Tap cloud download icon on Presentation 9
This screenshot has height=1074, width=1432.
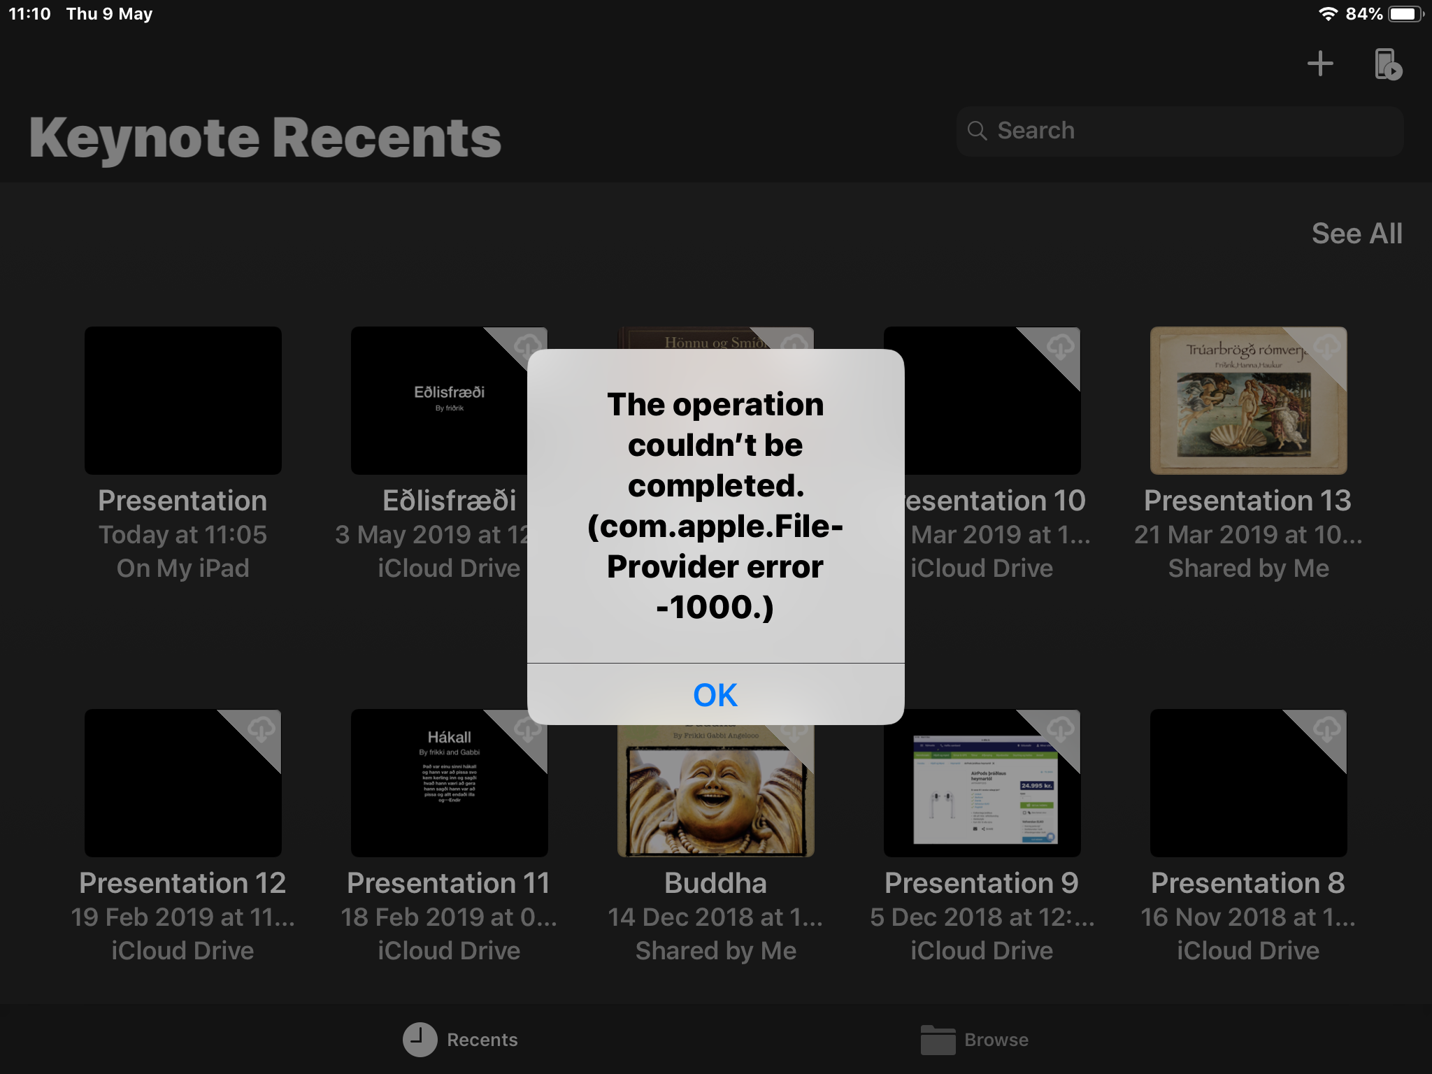point(1061,729)
